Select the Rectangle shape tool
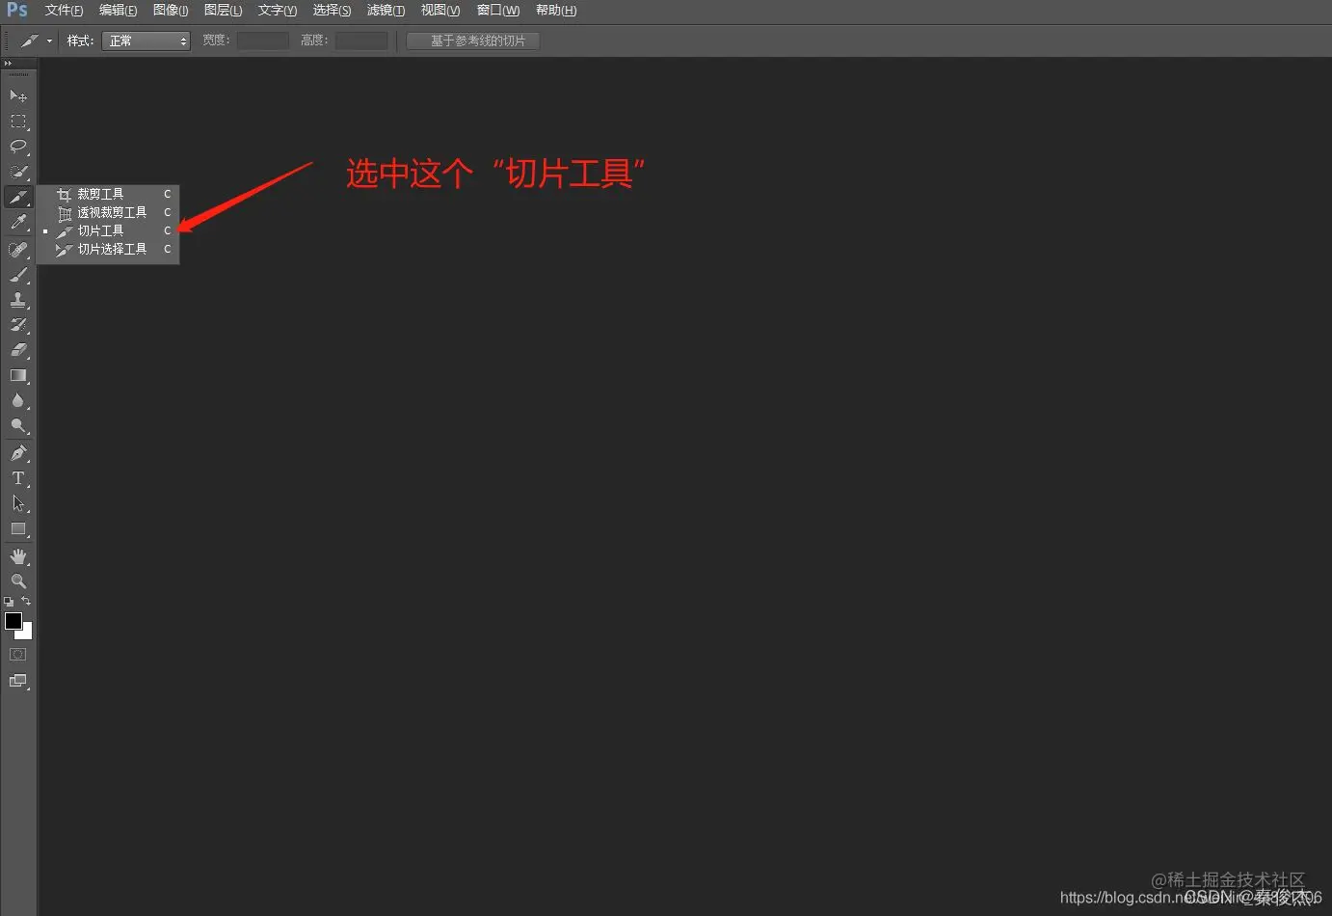This screenshot has width=1332, height=916. tap(18, 528)
